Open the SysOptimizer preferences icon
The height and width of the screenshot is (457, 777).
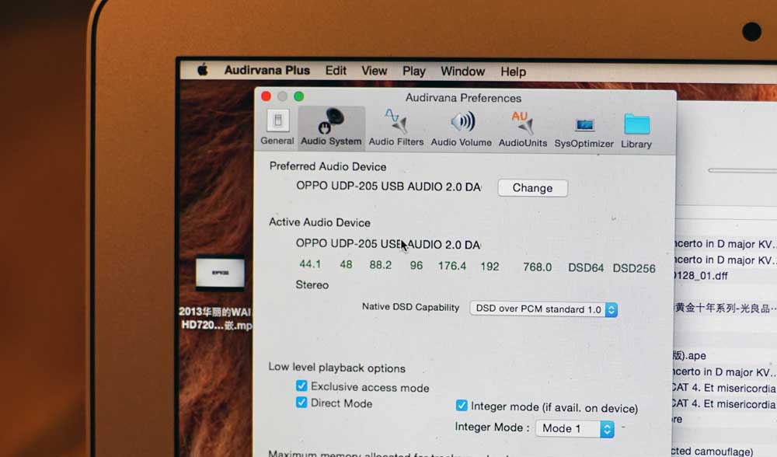click(584, 132)
